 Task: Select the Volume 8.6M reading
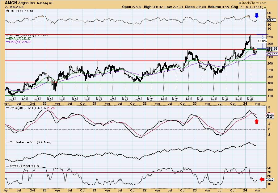point(218,7)
